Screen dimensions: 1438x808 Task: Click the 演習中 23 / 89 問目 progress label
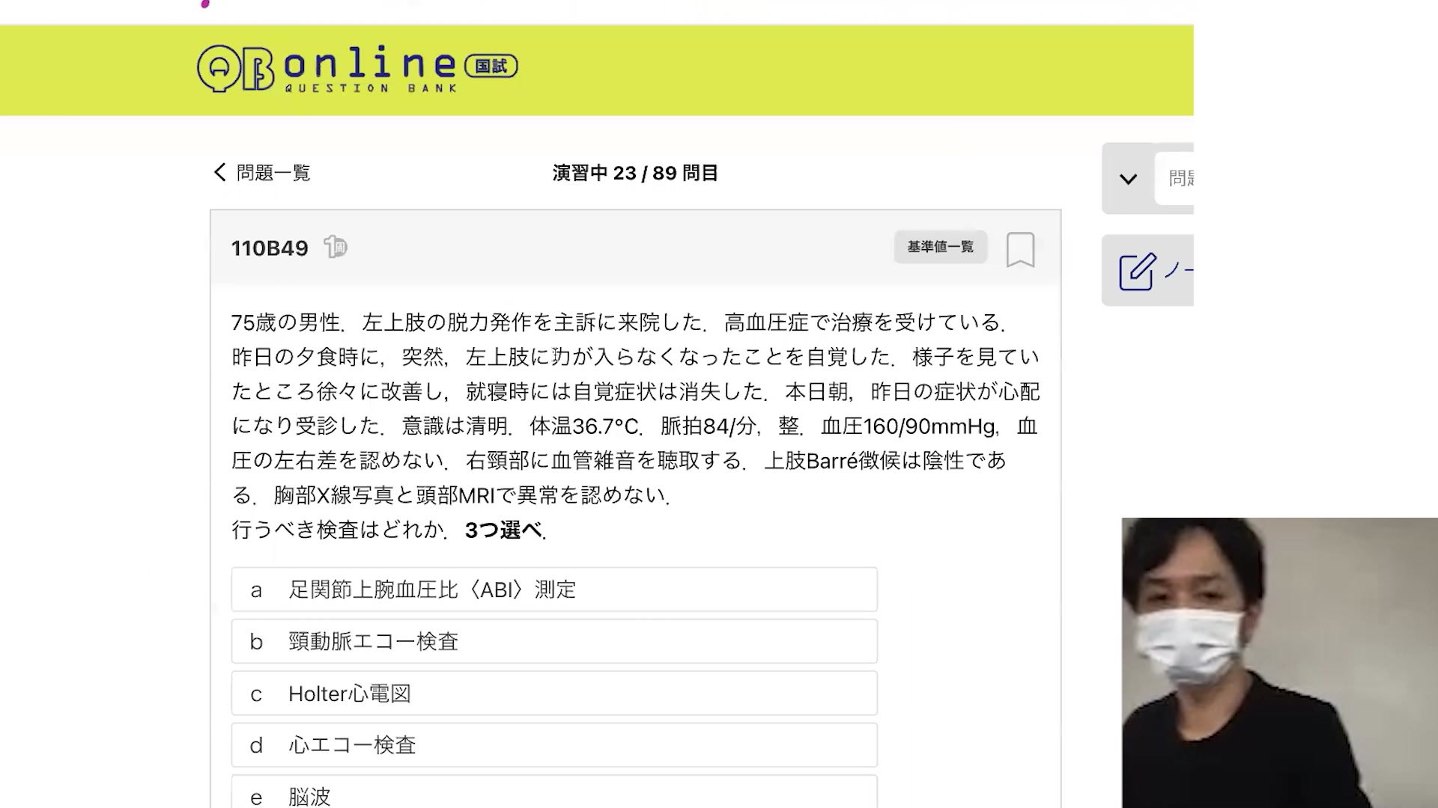pos(635,173)
